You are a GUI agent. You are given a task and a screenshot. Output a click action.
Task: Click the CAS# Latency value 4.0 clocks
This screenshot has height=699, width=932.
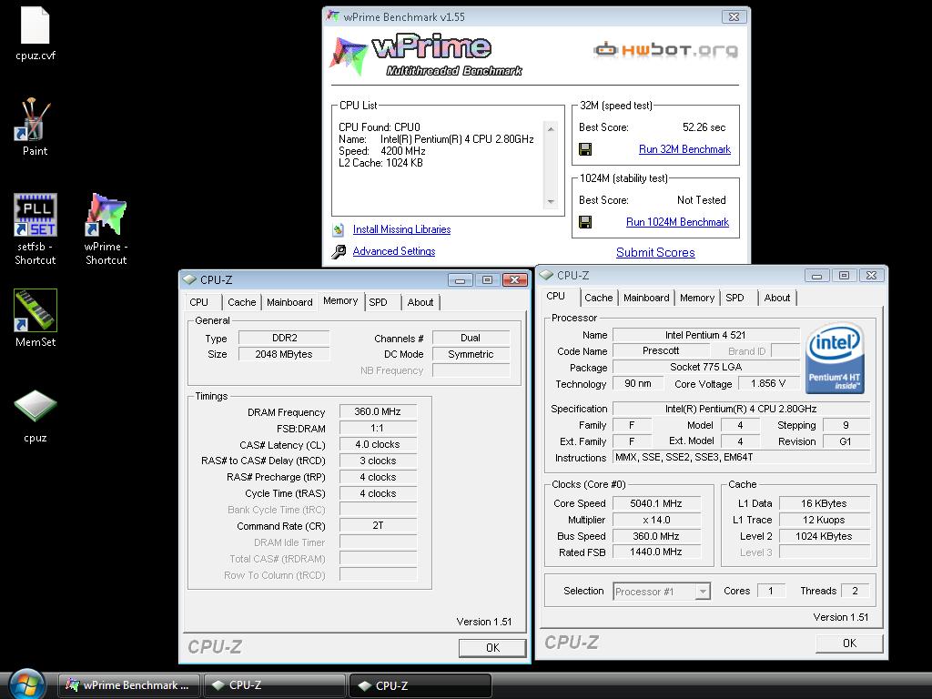(x=378, y=444)
